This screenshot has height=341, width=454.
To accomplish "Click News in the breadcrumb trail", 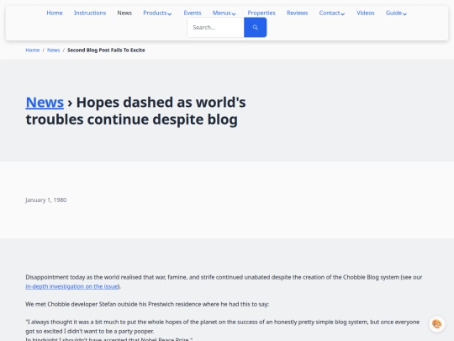I will pyautogui.click(x=53, y=51).
